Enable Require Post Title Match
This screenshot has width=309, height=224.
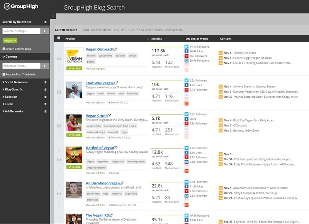[x=4, y=74]
